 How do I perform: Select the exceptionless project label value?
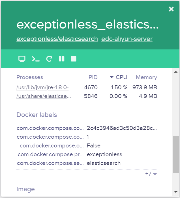[104, 155]
